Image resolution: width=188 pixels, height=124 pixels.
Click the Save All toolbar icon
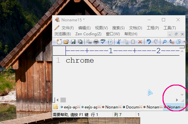coord(80,42)
